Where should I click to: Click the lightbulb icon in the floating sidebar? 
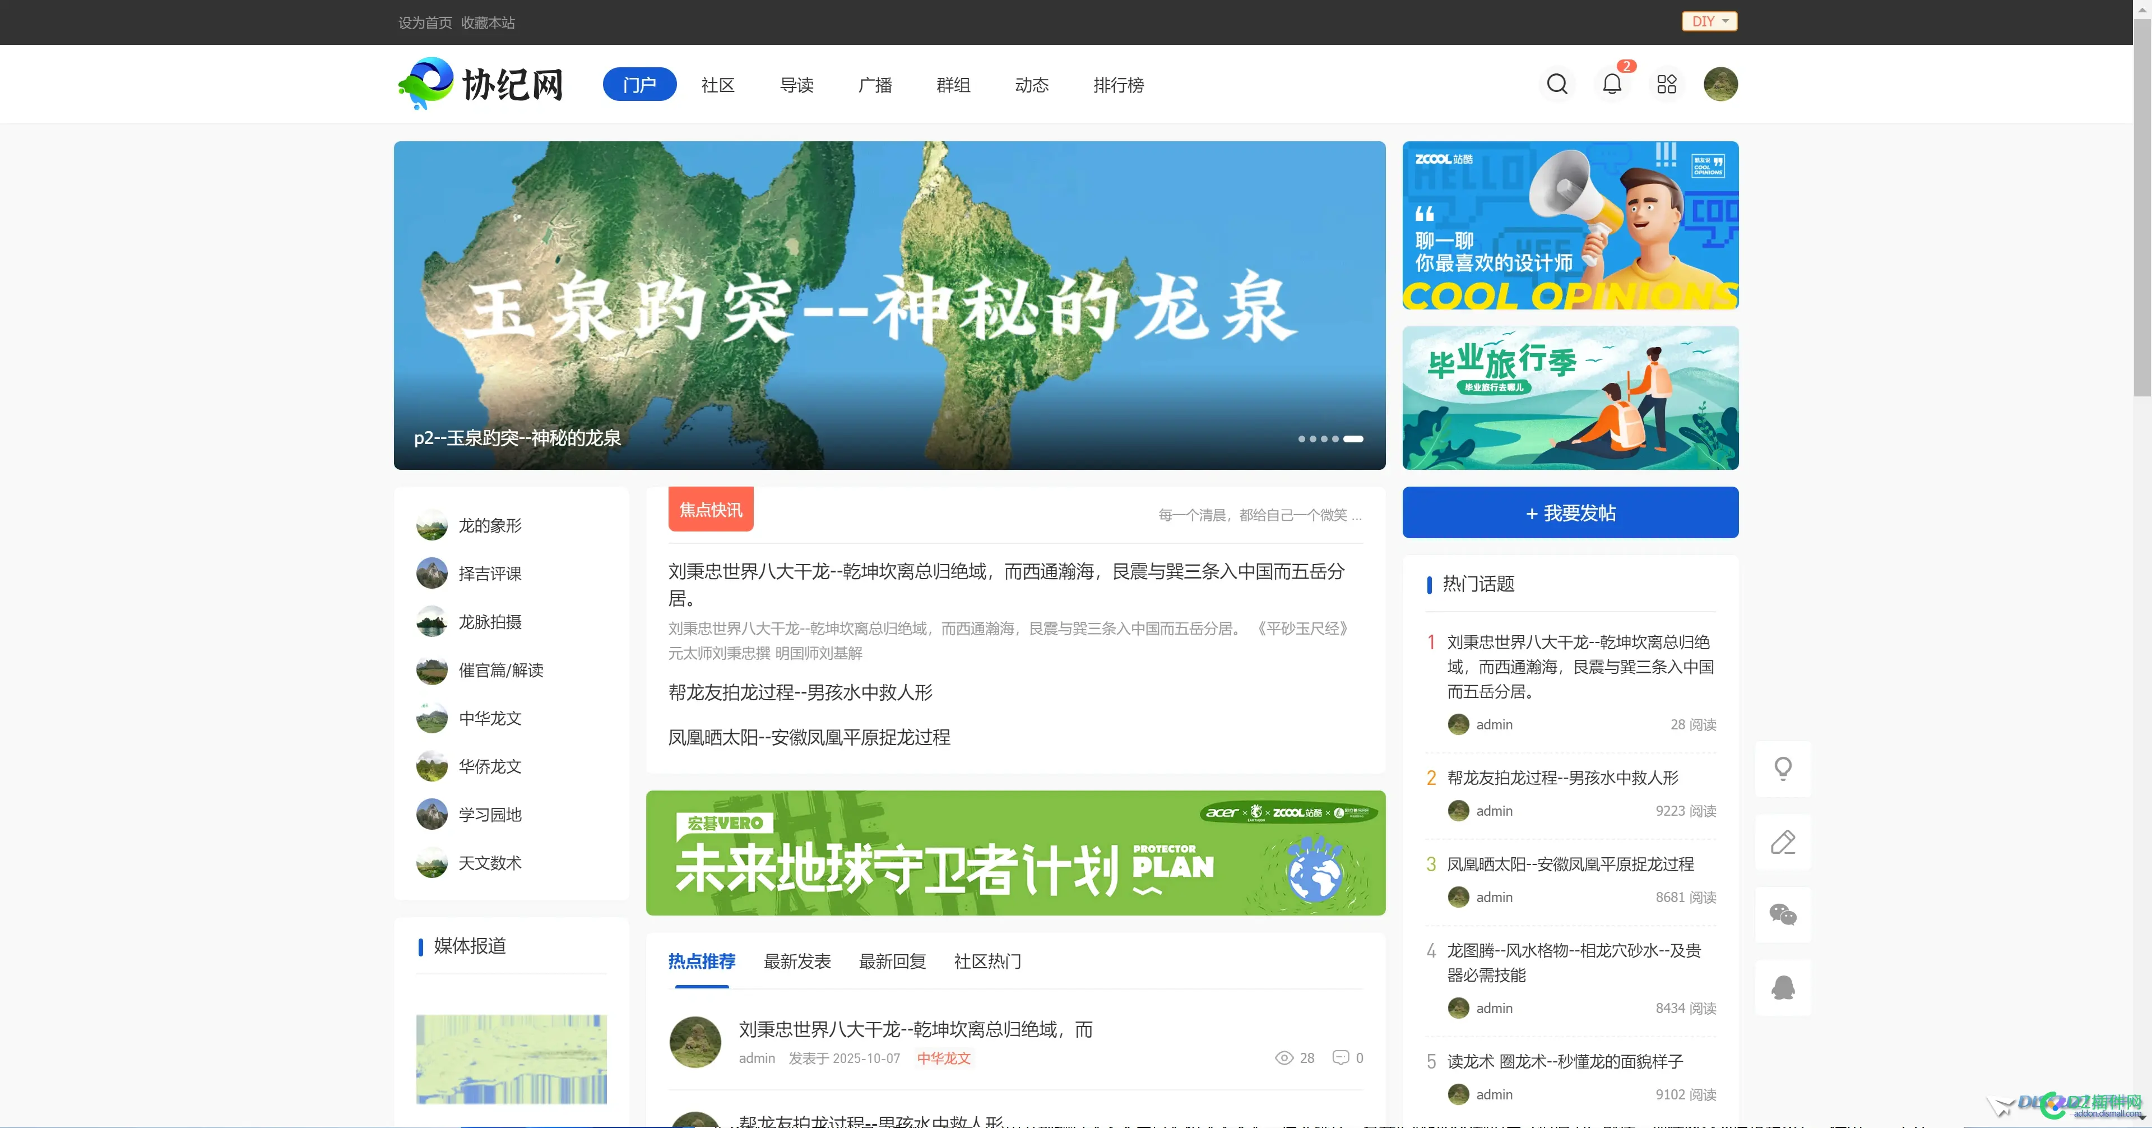1784,768
